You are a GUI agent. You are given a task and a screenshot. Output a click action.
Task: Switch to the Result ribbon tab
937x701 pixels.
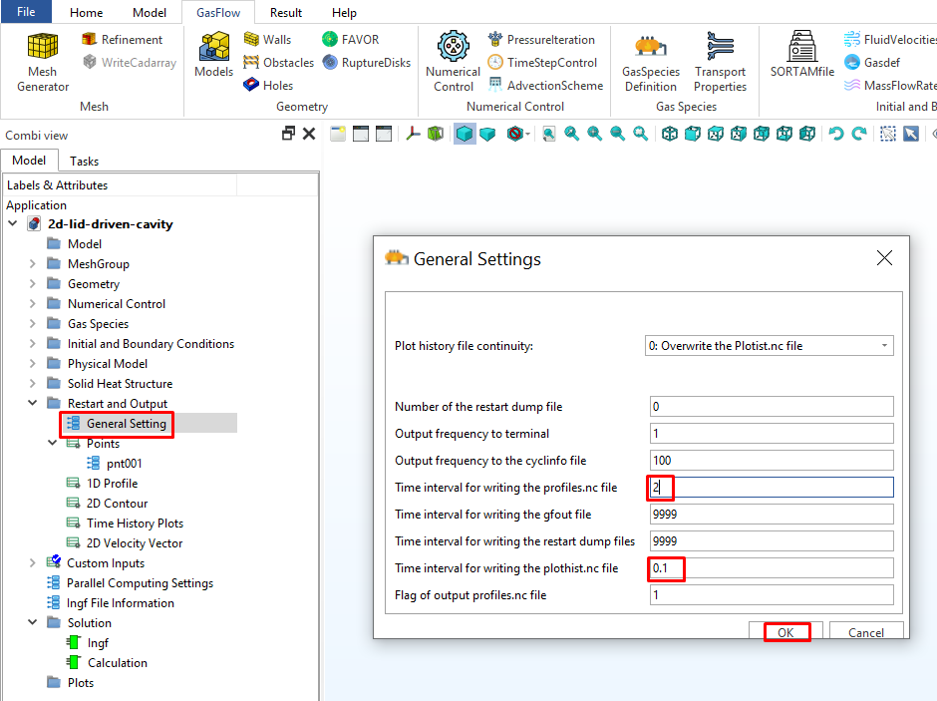(286, 13)
